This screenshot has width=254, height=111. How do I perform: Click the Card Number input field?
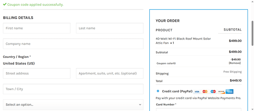(198, 109)
